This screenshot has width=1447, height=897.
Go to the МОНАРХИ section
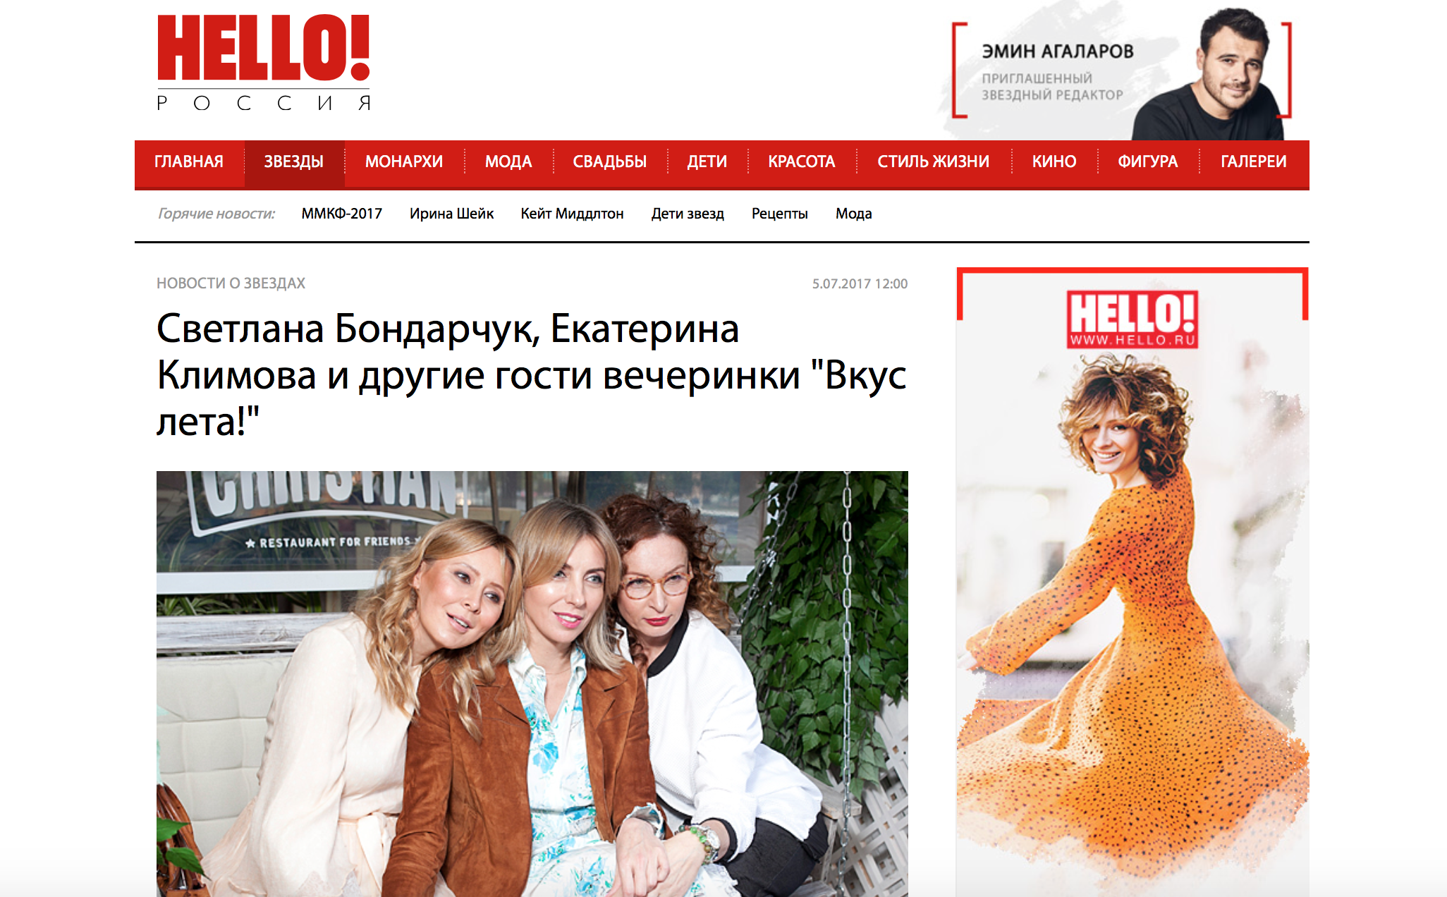tap(404, 161)
